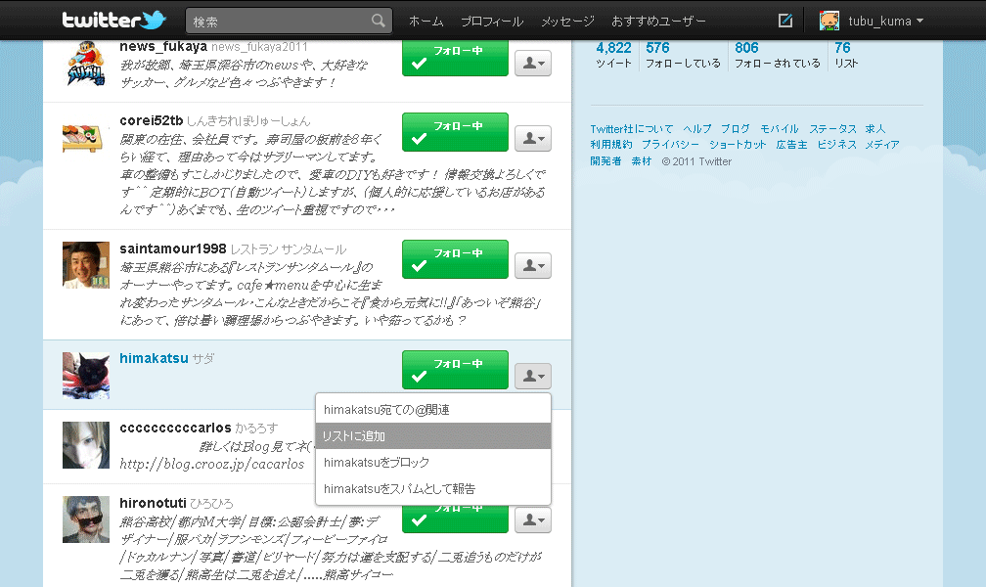Click cccccccccccarlos profile avatar
The image size is (986, 587).
(x=86, y=445)
